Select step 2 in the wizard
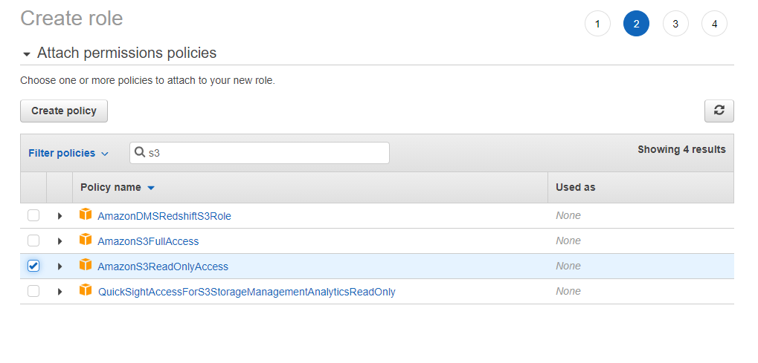 (636, 24)
